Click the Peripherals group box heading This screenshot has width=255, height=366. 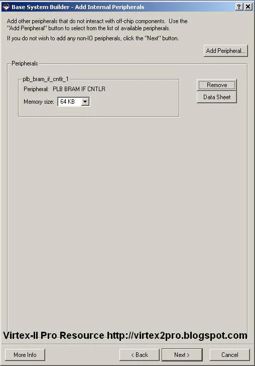point(25,63)
